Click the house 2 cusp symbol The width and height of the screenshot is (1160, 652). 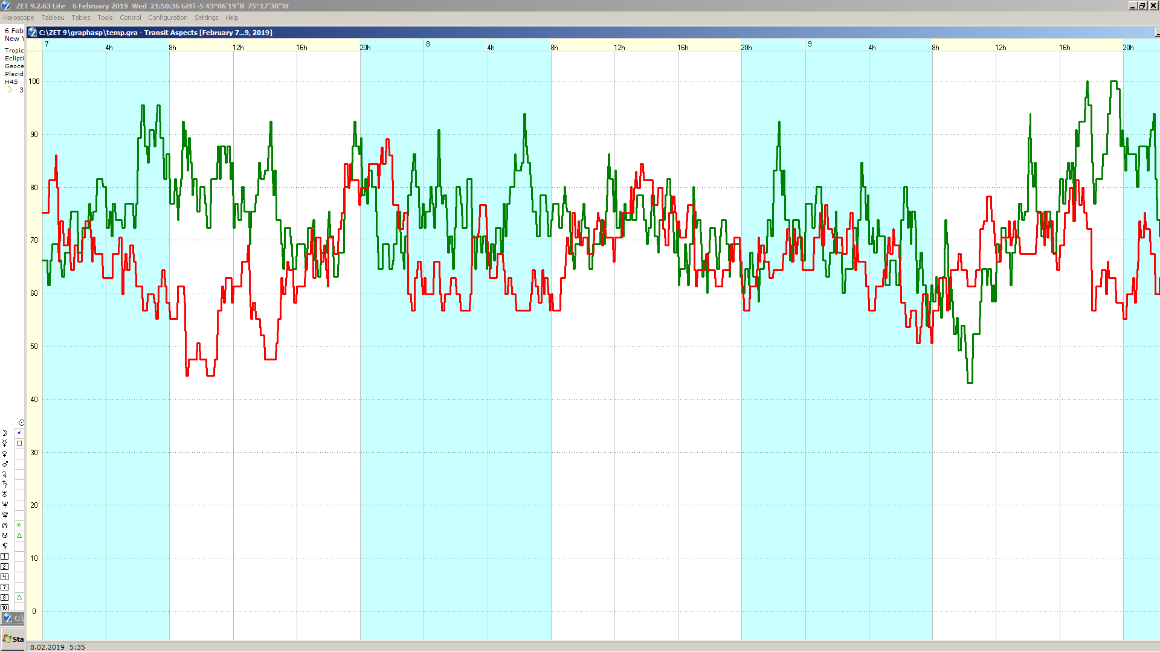tap(4, 566)
